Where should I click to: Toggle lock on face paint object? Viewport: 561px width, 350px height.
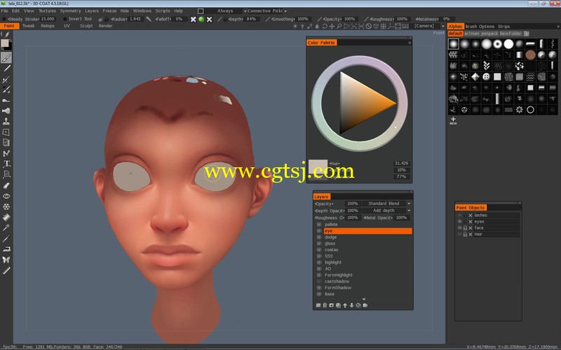[465, 228]
